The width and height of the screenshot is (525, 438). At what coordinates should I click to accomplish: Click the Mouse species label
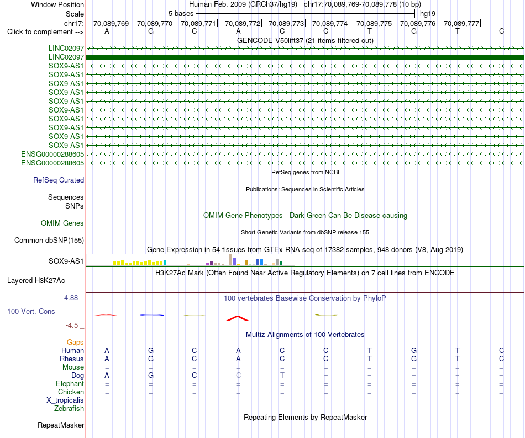coord(73,367)
